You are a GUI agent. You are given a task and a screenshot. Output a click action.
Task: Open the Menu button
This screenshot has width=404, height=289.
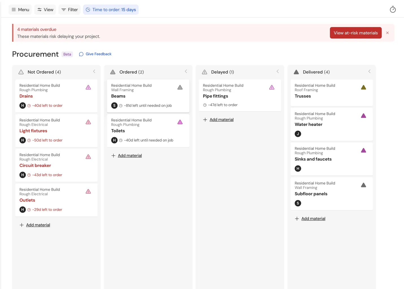pyautogui.click(x=20, y=10)
